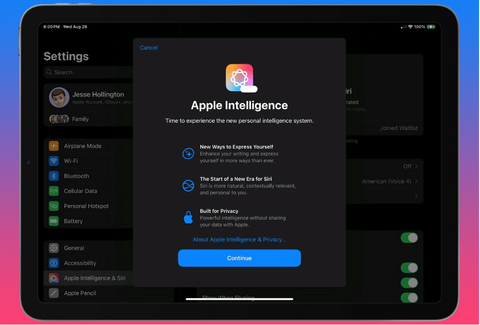Viewport: 480px width, 325px height.
Task: Click the Bluetooth icon in the sidebar
Action: 53,176
